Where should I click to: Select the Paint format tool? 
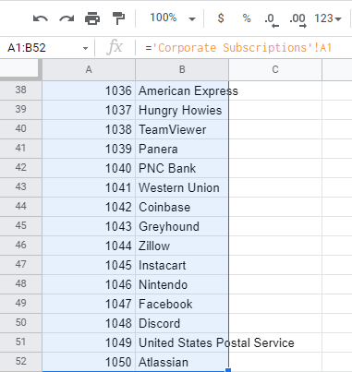(x=118, y=18)
